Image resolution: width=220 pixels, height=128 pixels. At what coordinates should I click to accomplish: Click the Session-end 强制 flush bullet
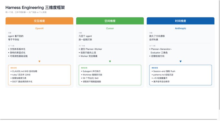click(163, 71)
